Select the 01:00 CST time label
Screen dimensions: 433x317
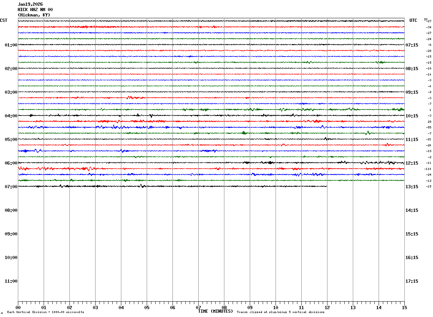pyautogui.click(x=11, y=45)
